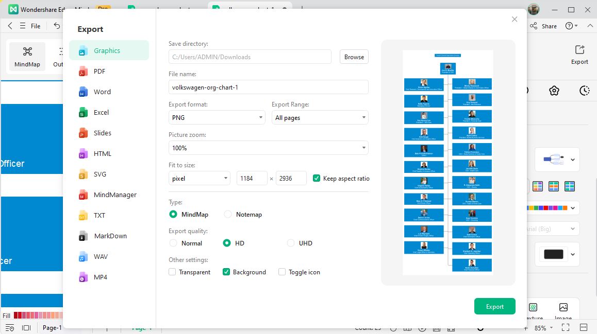Screen dimensions: 597x334
Task: Enable the Transparent checkbox
Action: click(x=172, y=272)
